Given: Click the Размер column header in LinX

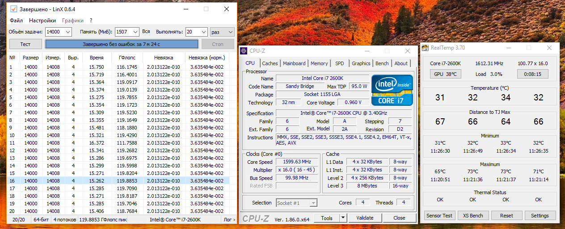Looking at the screenshot, I should pos(31,58).
